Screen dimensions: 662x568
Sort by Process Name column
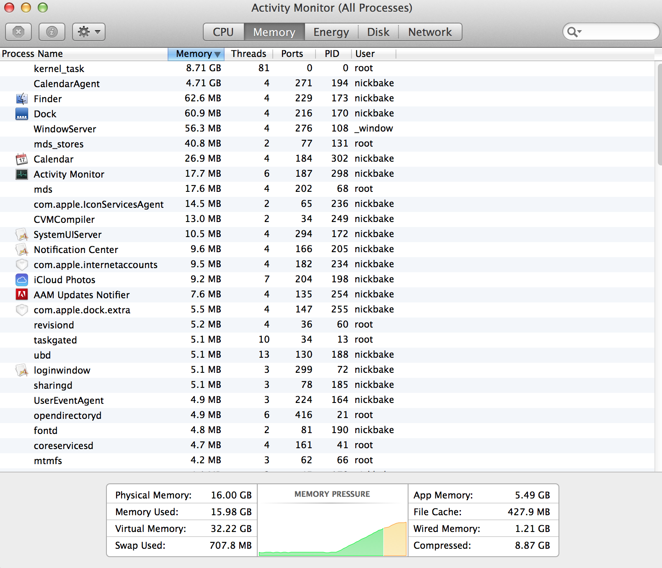[84, 54]
